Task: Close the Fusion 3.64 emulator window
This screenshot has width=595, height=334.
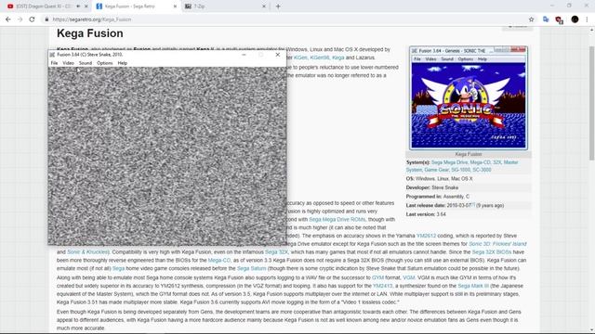Action: coord(278,55)
